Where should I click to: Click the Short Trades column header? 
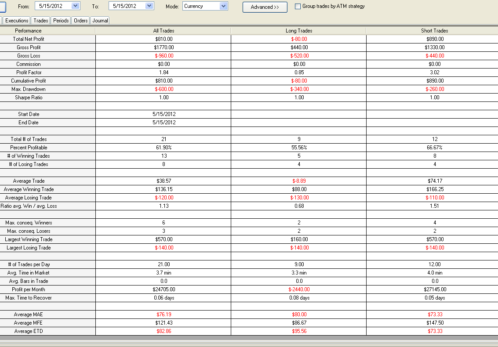tap(434, 31)
